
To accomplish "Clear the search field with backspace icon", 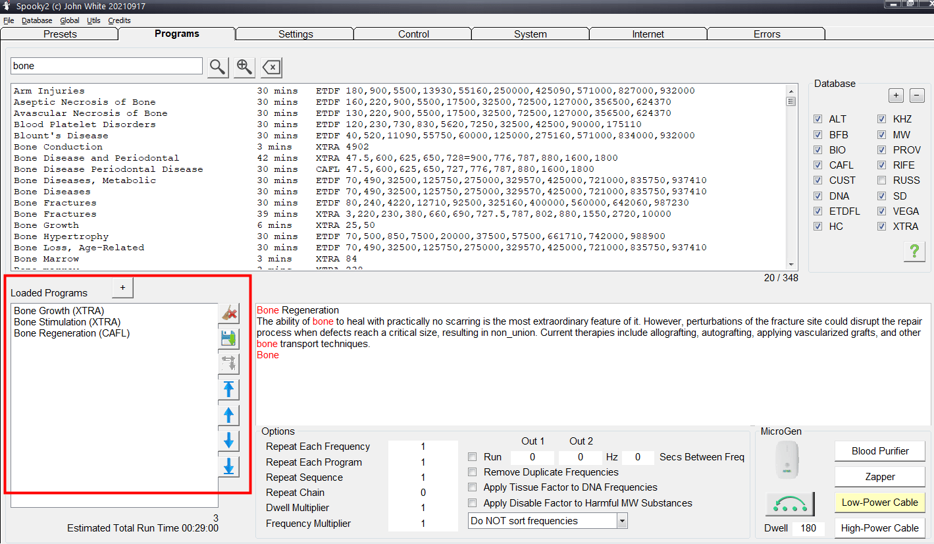I will point(271,67).
